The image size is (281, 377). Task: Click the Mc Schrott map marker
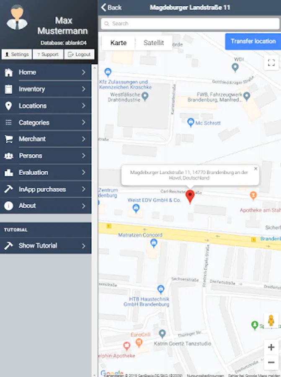click(x=191, y=122)
